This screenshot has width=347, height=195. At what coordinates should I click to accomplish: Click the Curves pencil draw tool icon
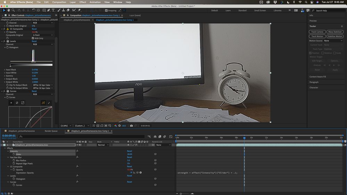tap(49, 103)
